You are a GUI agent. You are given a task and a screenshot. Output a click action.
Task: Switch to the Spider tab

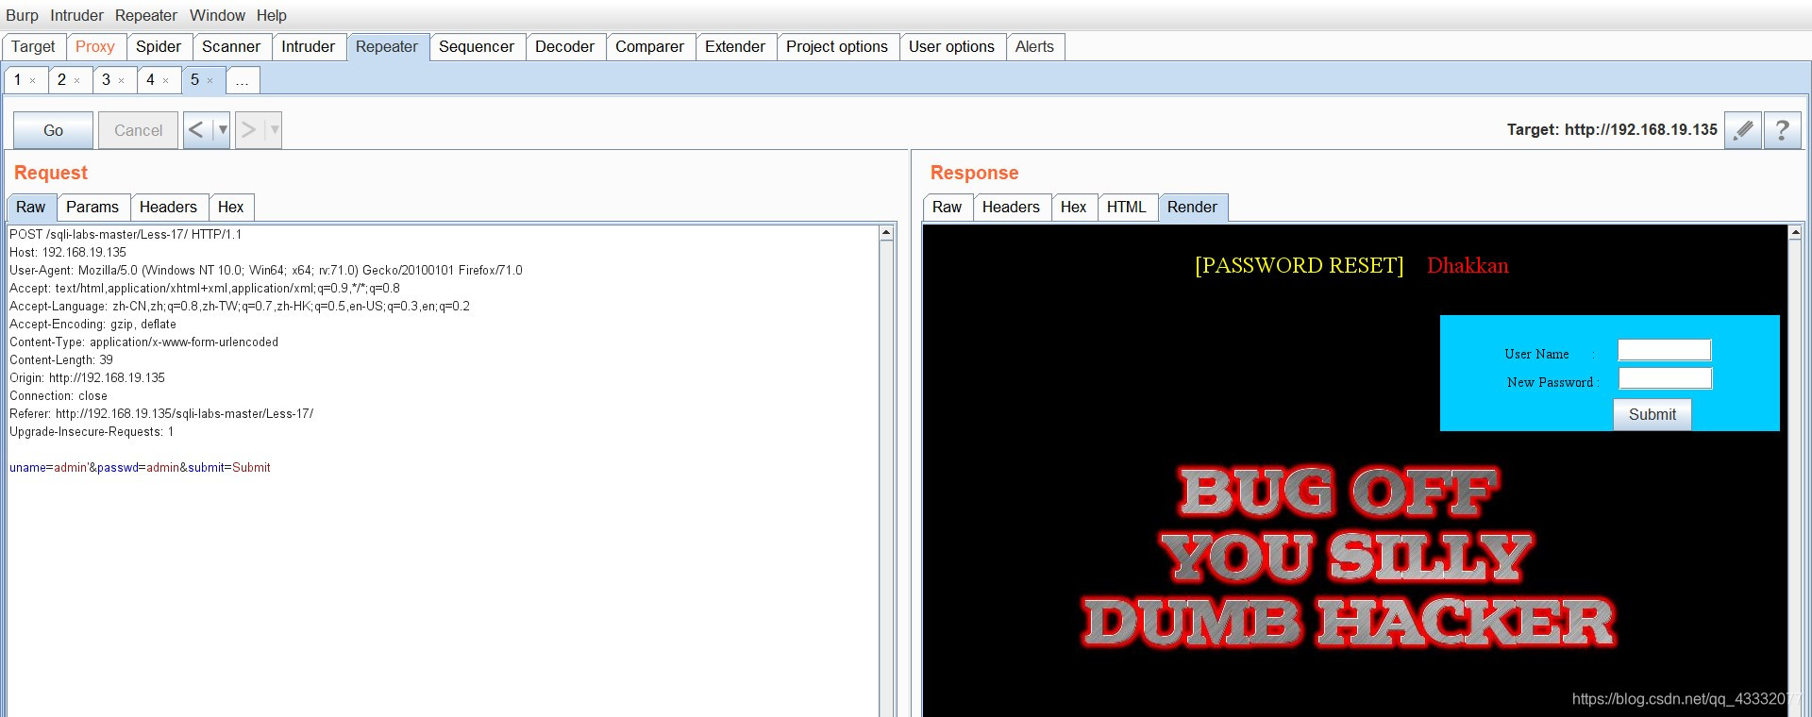point(159,46)
